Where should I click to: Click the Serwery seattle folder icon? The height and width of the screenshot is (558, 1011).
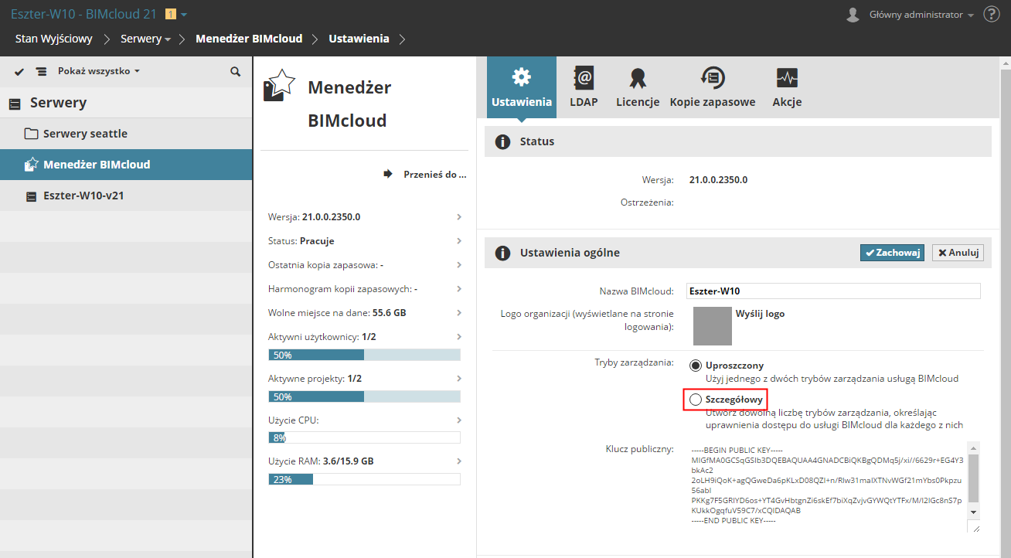click(31, 134)
